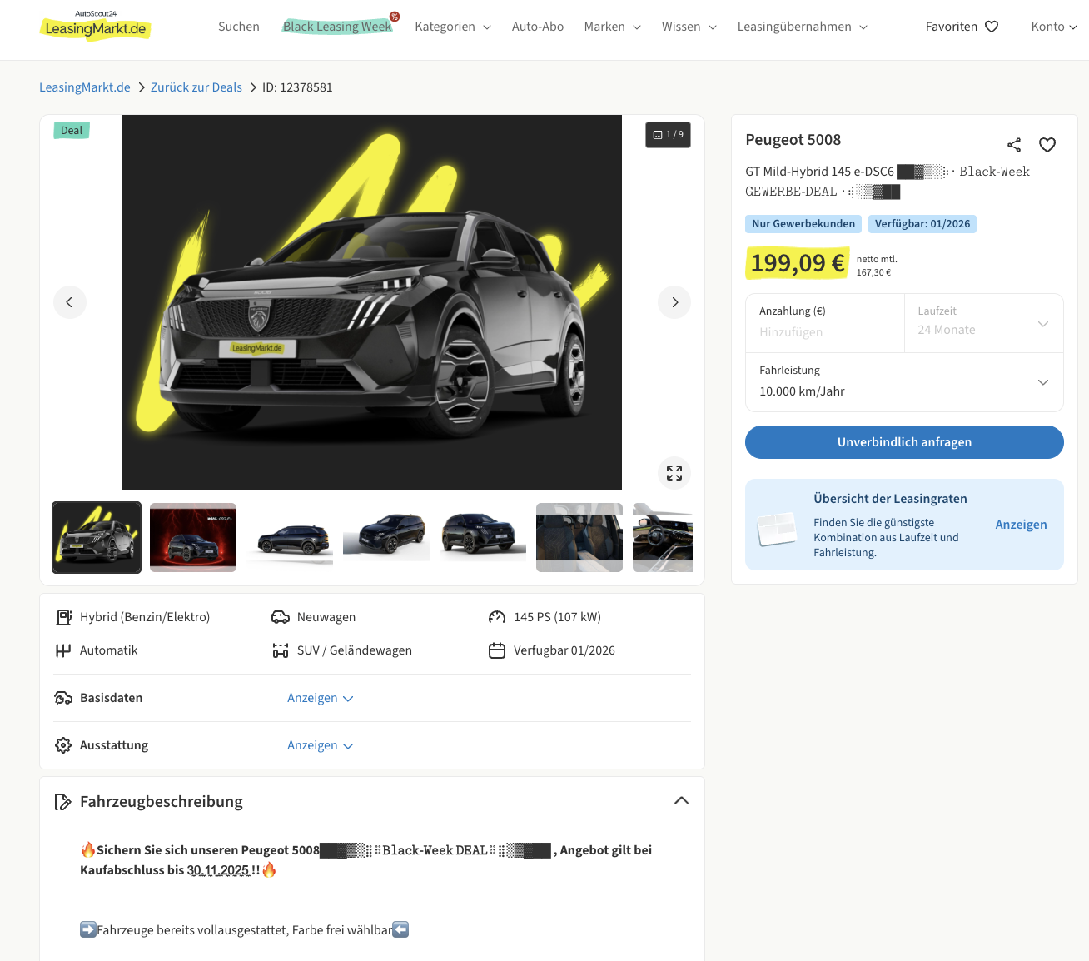The height and width of the screenshot is (961, 1089).
Task: Click Unverbindlich anfragen button
Action: tap(904, 442)
